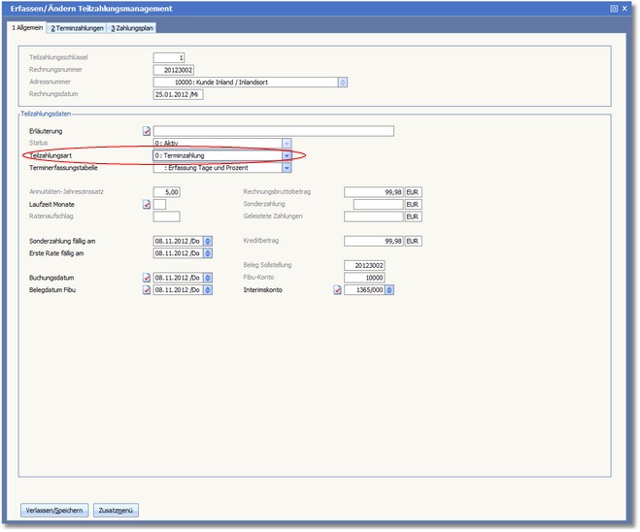The height and width of the screenshot is (532, 640).
Task: Expand the Terminerfassungstabelle dropdown
Action: [x=286, y=168]
